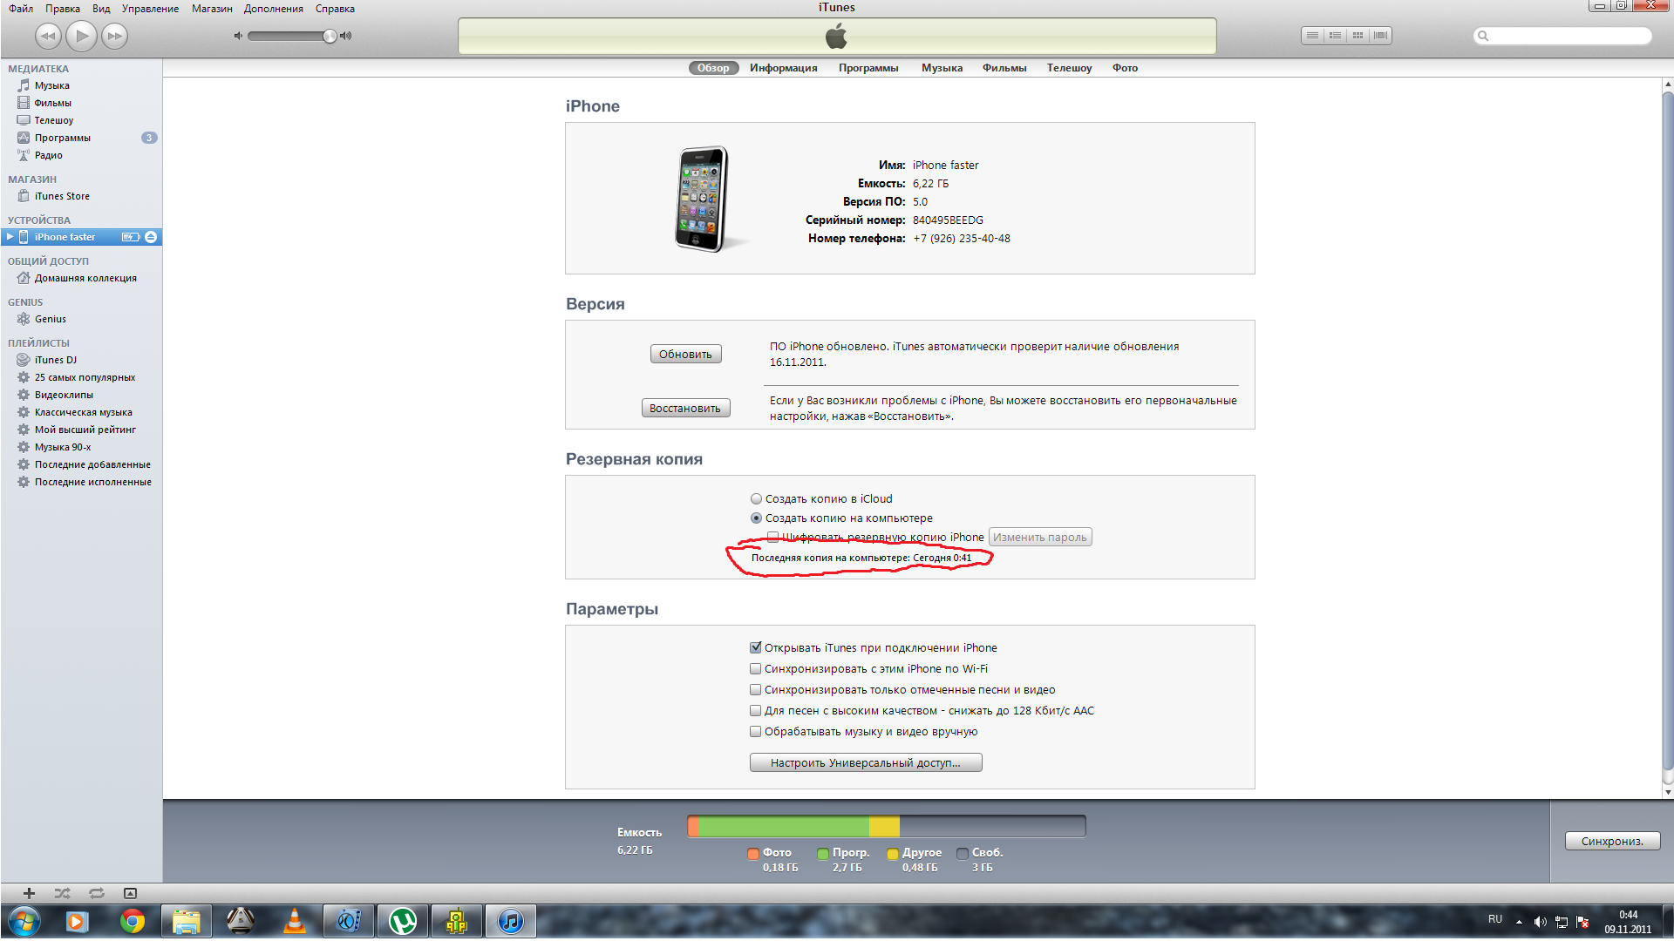Switch to the Информация tab
The width and height of the screenshot is (1674, 941).
point(784,68)
